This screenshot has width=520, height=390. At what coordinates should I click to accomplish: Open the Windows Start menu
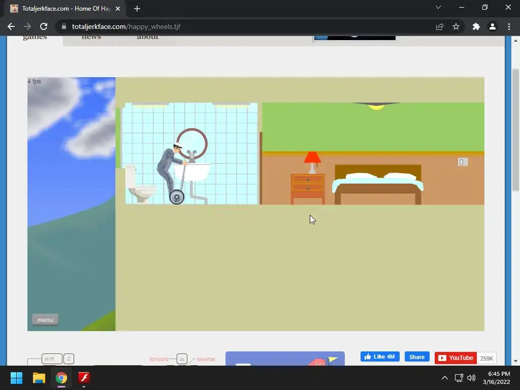click(x=16, y=378)
